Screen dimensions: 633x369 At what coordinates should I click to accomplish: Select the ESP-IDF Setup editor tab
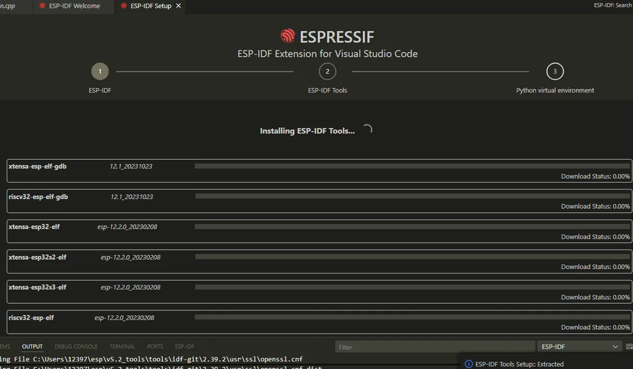tap(150, 6)
